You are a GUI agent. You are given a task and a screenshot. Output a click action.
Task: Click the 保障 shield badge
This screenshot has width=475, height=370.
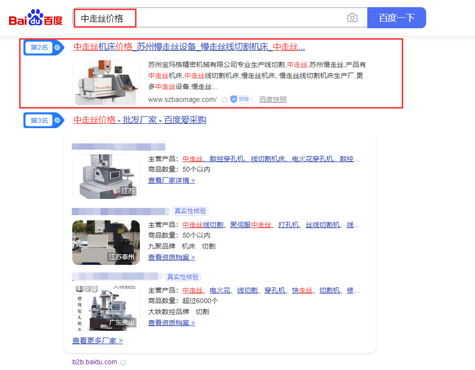point(241,100)
